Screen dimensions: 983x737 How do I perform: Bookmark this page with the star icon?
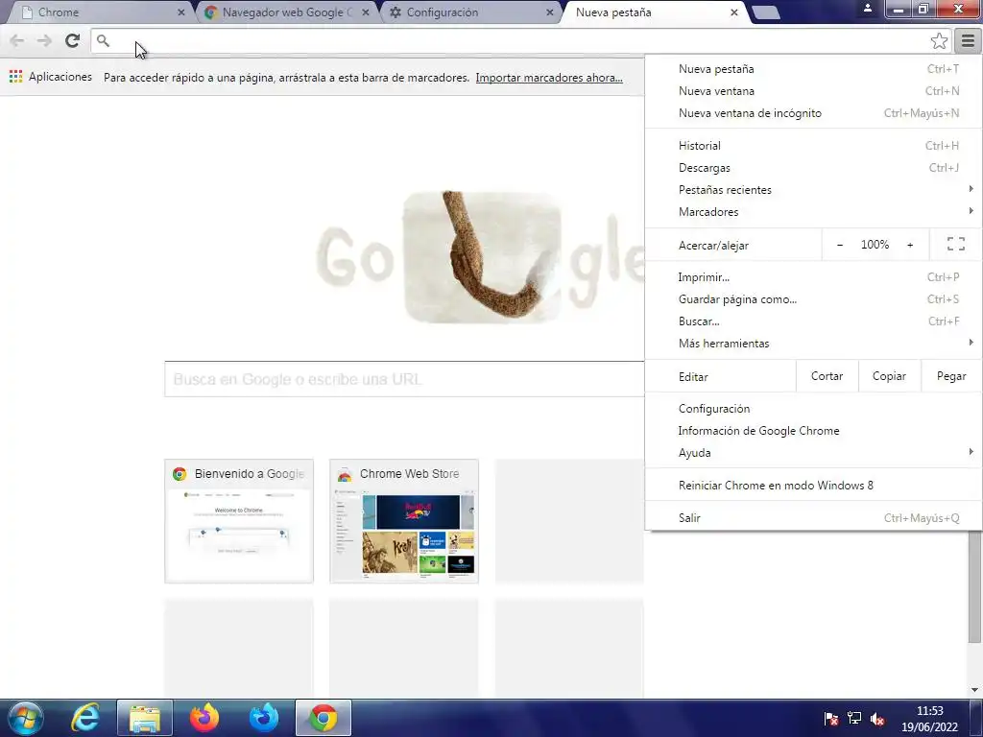pos(939,40)
